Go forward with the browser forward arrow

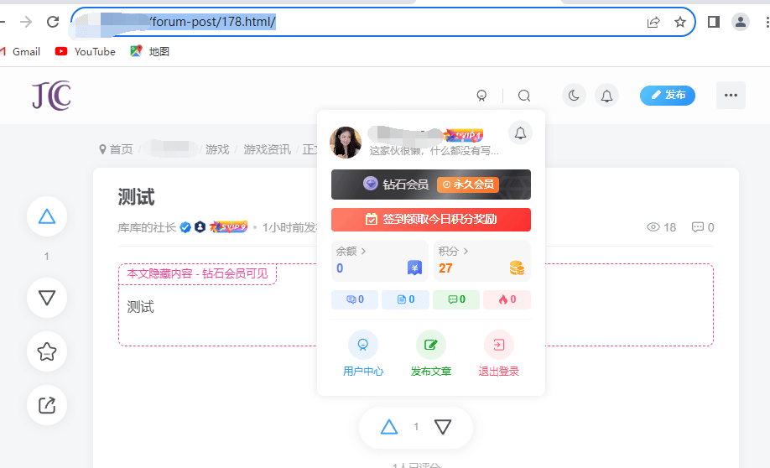coord(26,22)
